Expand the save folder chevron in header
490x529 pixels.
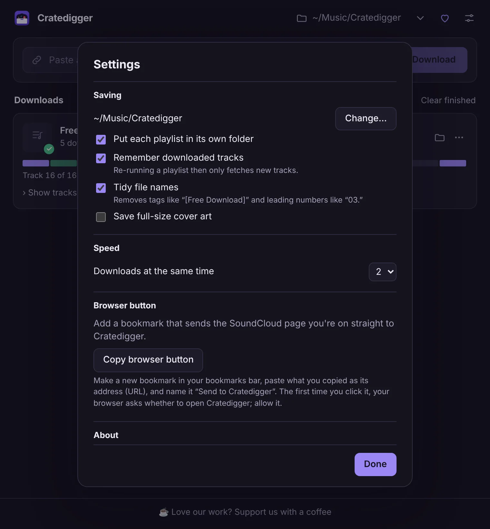[420, 18]
